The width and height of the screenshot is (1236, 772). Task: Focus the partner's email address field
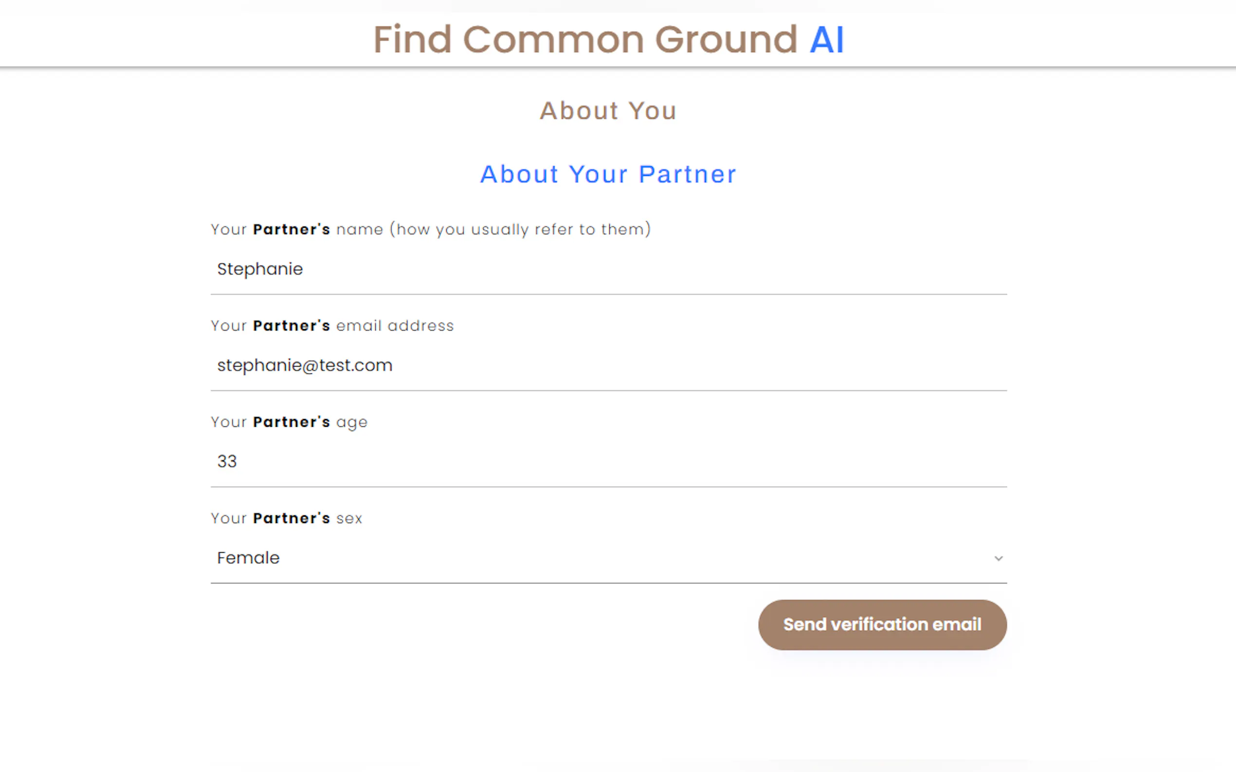point(608,366)
